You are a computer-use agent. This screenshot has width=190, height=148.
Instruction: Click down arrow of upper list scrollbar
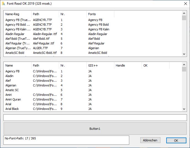click(x=184, y=54)
